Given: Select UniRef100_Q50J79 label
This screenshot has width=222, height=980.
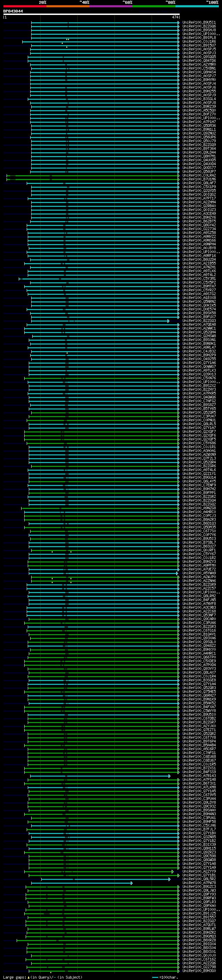Looking at the screenshot, I should tap(199, 141).
